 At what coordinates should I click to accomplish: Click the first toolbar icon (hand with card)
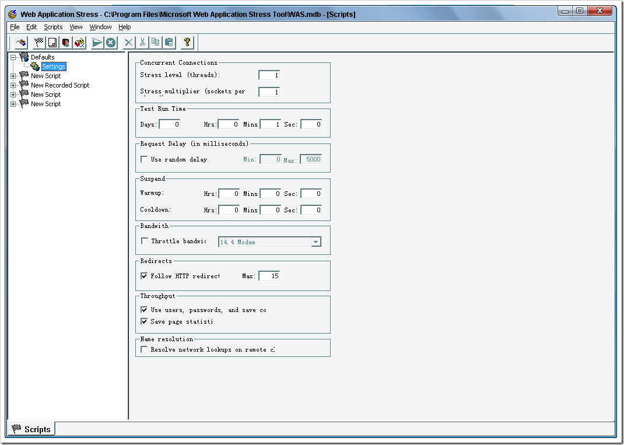point(20,42)
